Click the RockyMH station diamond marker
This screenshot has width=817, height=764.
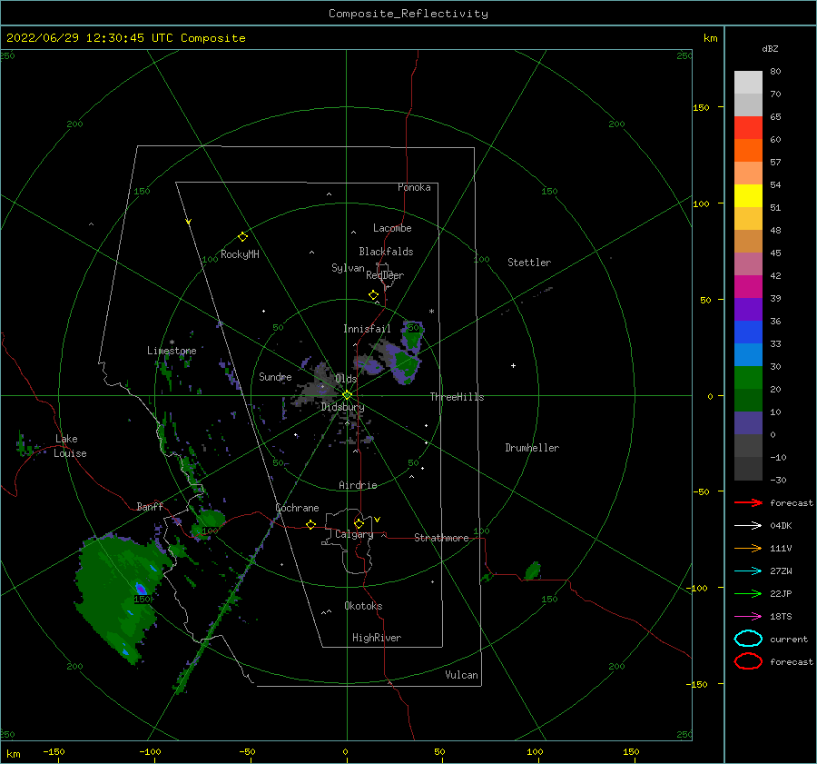242,237
